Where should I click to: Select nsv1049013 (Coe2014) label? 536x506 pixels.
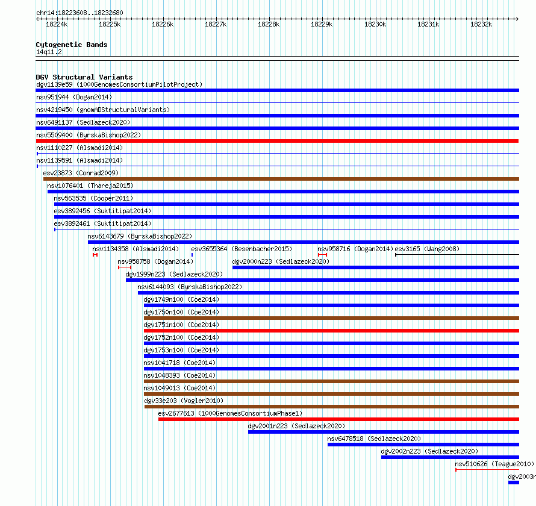pyautogui.click(x=179, y=388)
